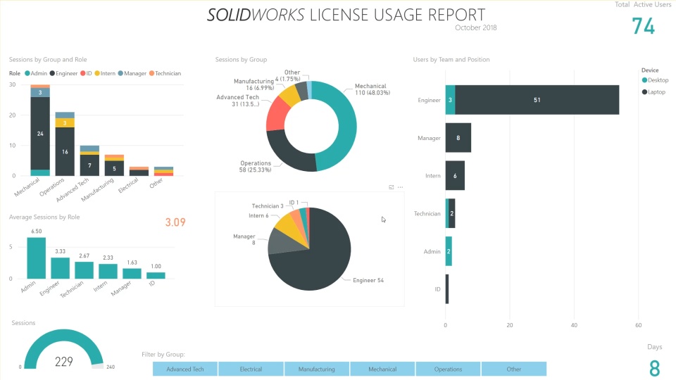Click the "Operations 58 (25.33%)" donut label

click(255, 166)
